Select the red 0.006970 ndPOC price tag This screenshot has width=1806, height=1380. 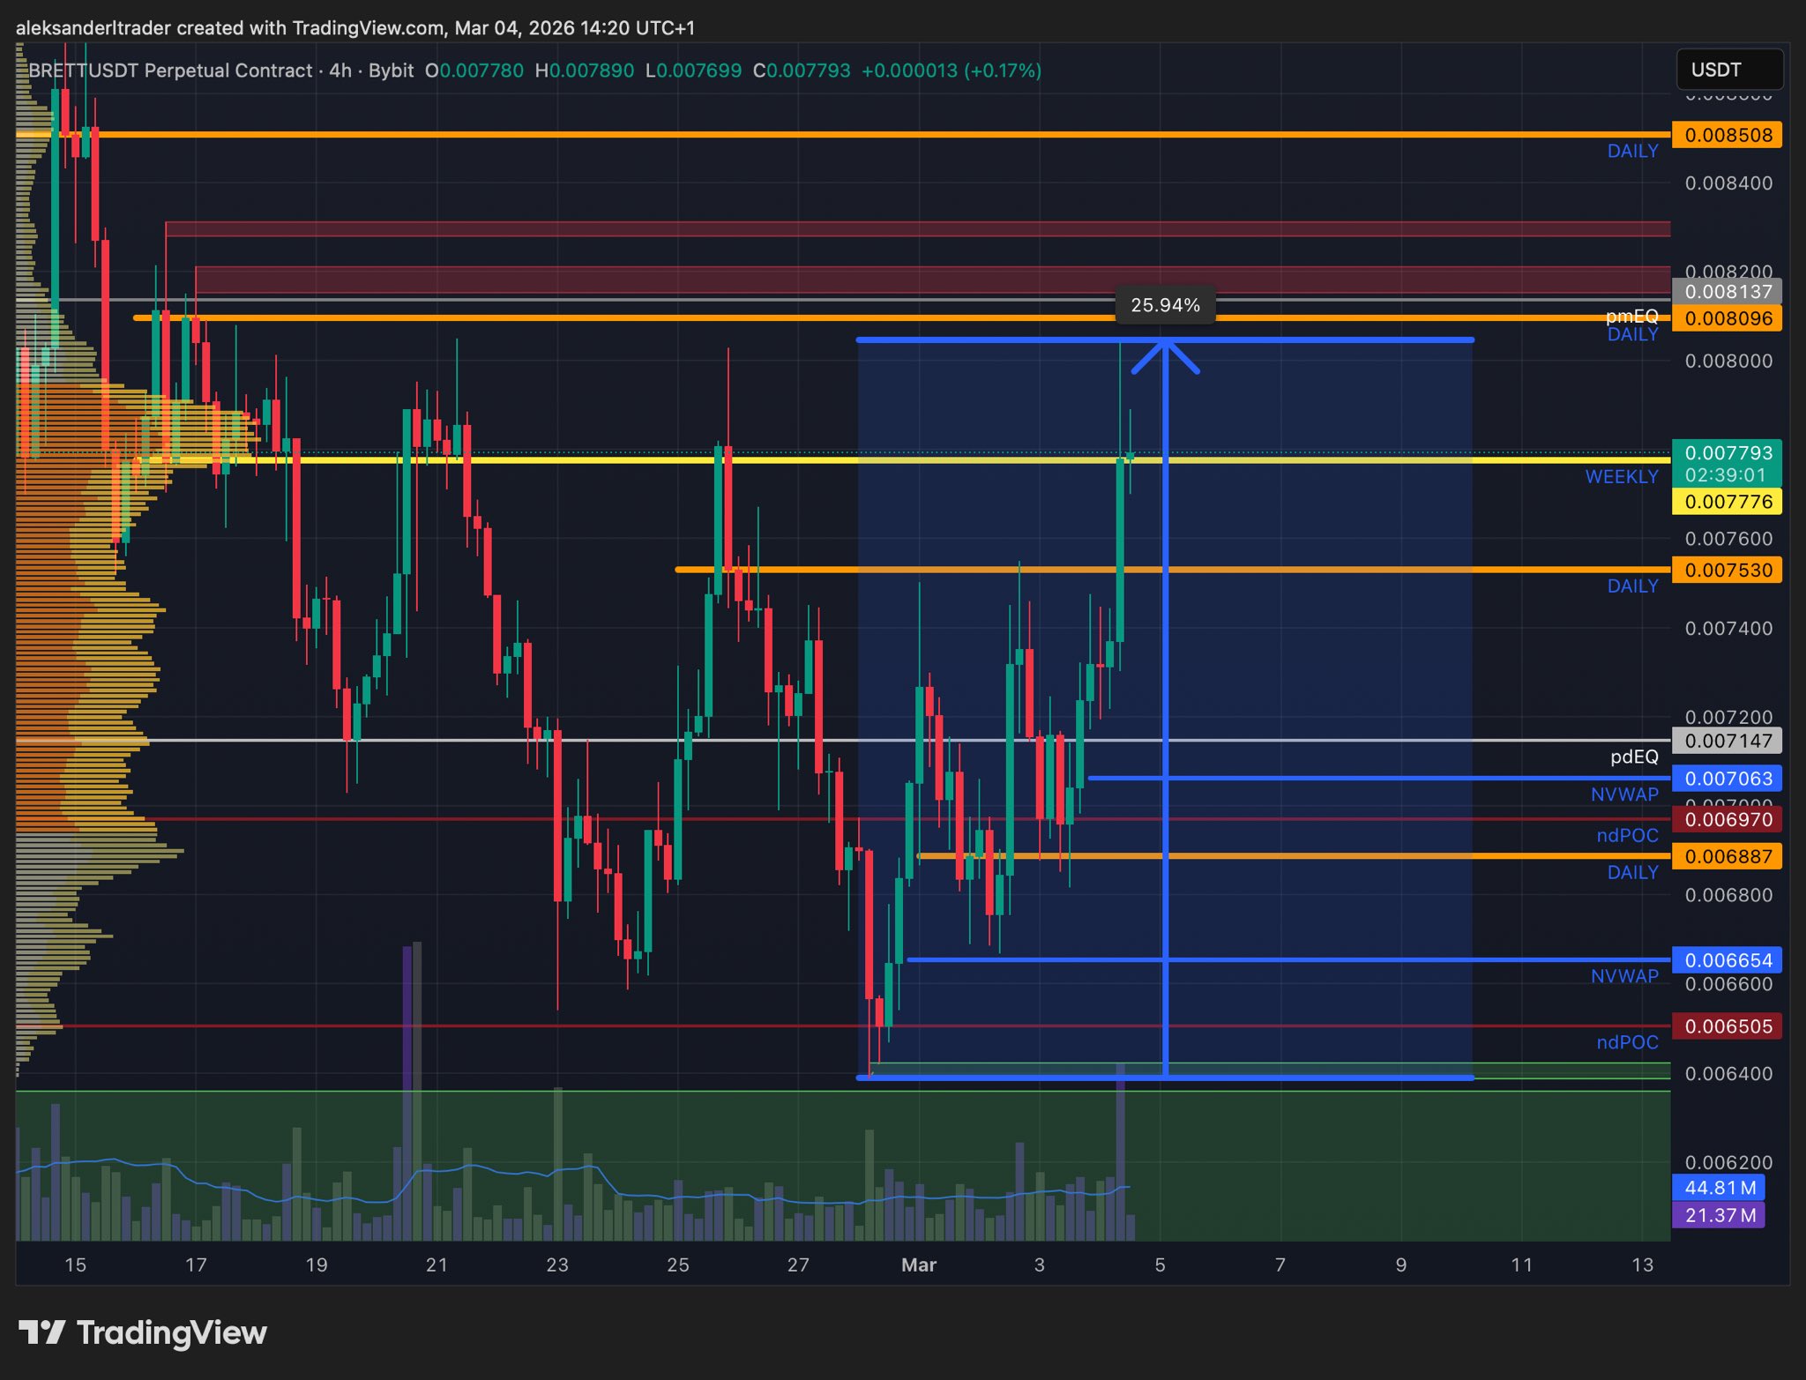coord(1727,819)
